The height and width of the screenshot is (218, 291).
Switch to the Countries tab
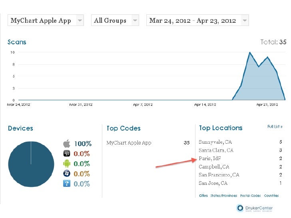[x=271, y=196]
